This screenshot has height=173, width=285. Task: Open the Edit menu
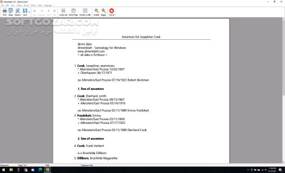tap(7, 5)
